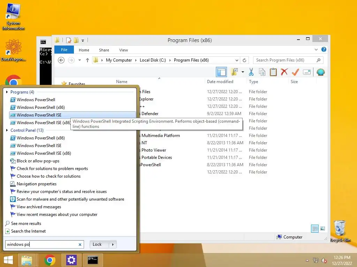Toggle the navigation pane toolbar button
Screen dimensions: 357x267
point(221,72)
